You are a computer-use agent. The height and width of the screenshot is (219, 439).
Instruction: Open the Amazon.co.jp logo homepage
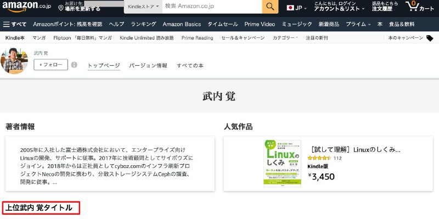pos(26,6)
